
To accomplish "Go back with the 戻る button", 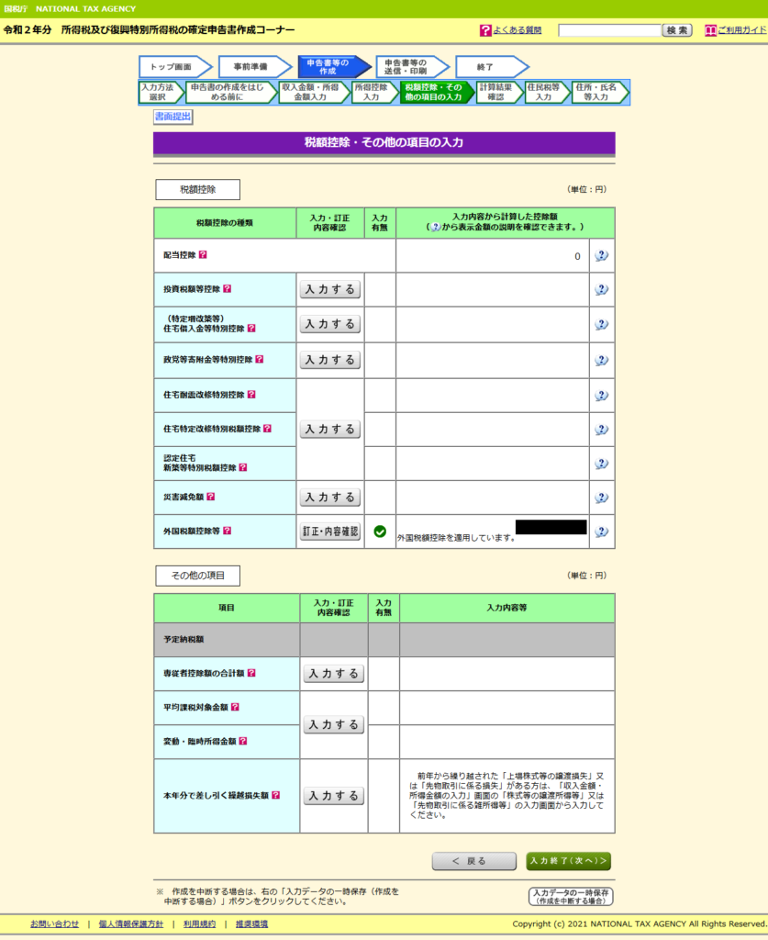I will pyautogui.click(x=473, y=861).
